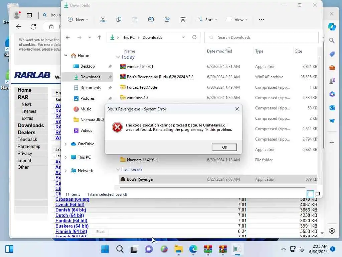342x257 pixels.
Task: Click This PC in the address breadcrumb
Action: tap(128, 37)
